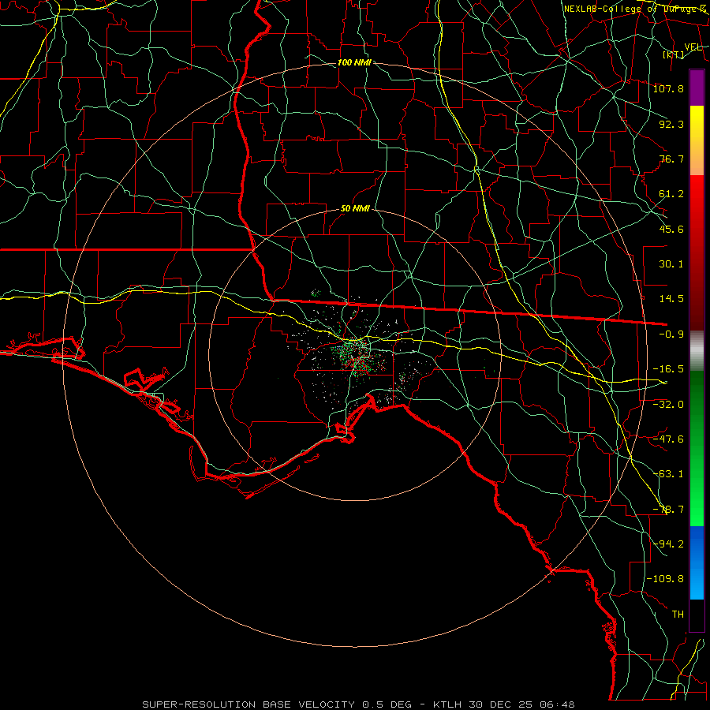The width and height of the screenshot is (710, 710).
Task: Click the VEL legend heading
Action: pyautogui.click(x=693, y=47)
